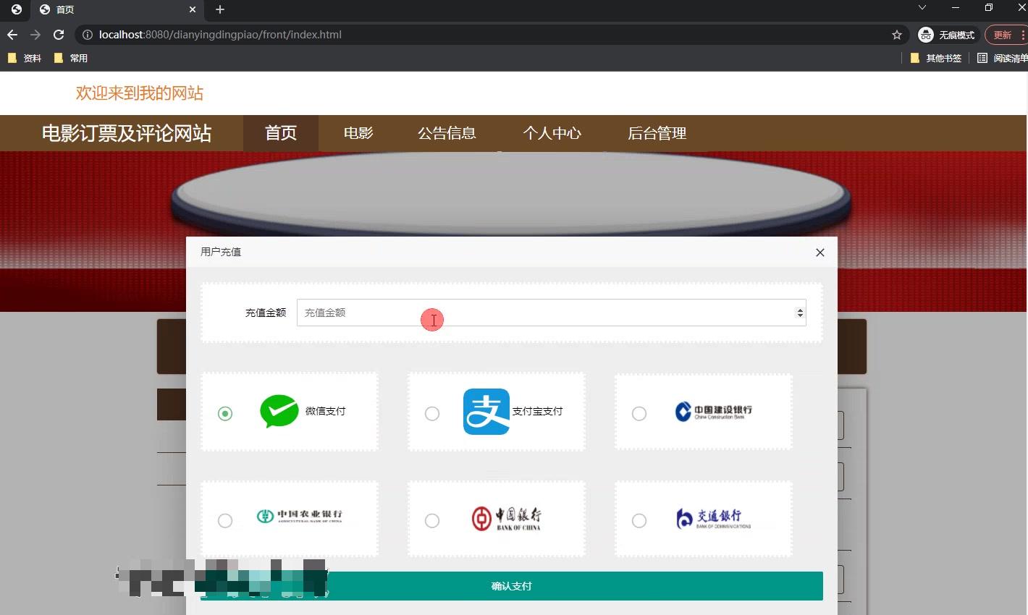Click the 更新 browser update button
Screen dimensions: 1028x615
point(1003,35)
